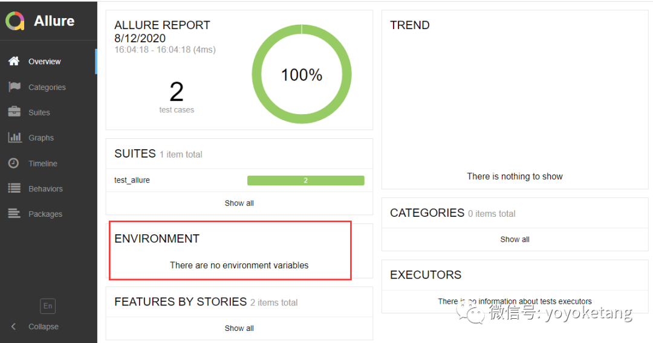Click '2 items total' beside Features
This screenshot has height=343, width=653.
click(274, 303)
